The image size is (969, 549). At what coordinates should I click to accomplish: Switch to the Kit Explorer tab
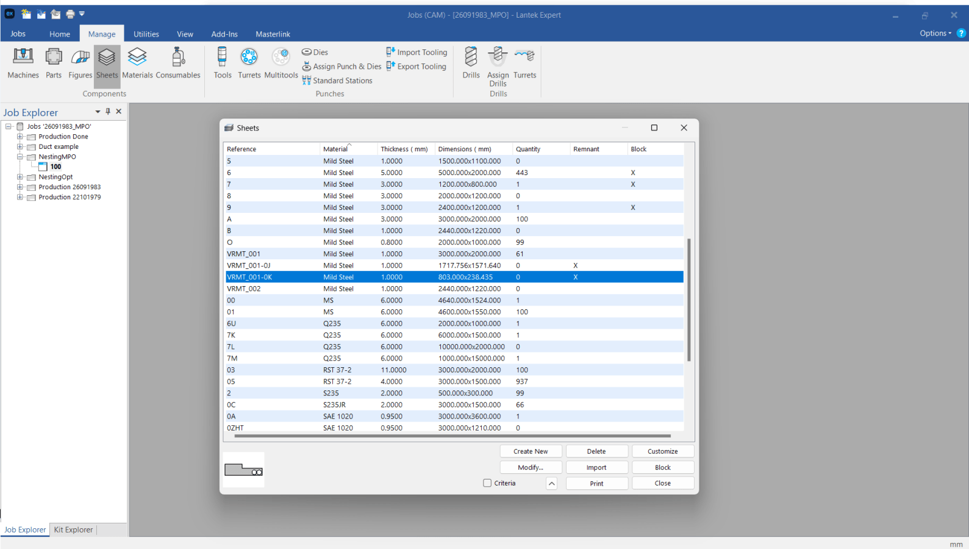tap(73, 529)
